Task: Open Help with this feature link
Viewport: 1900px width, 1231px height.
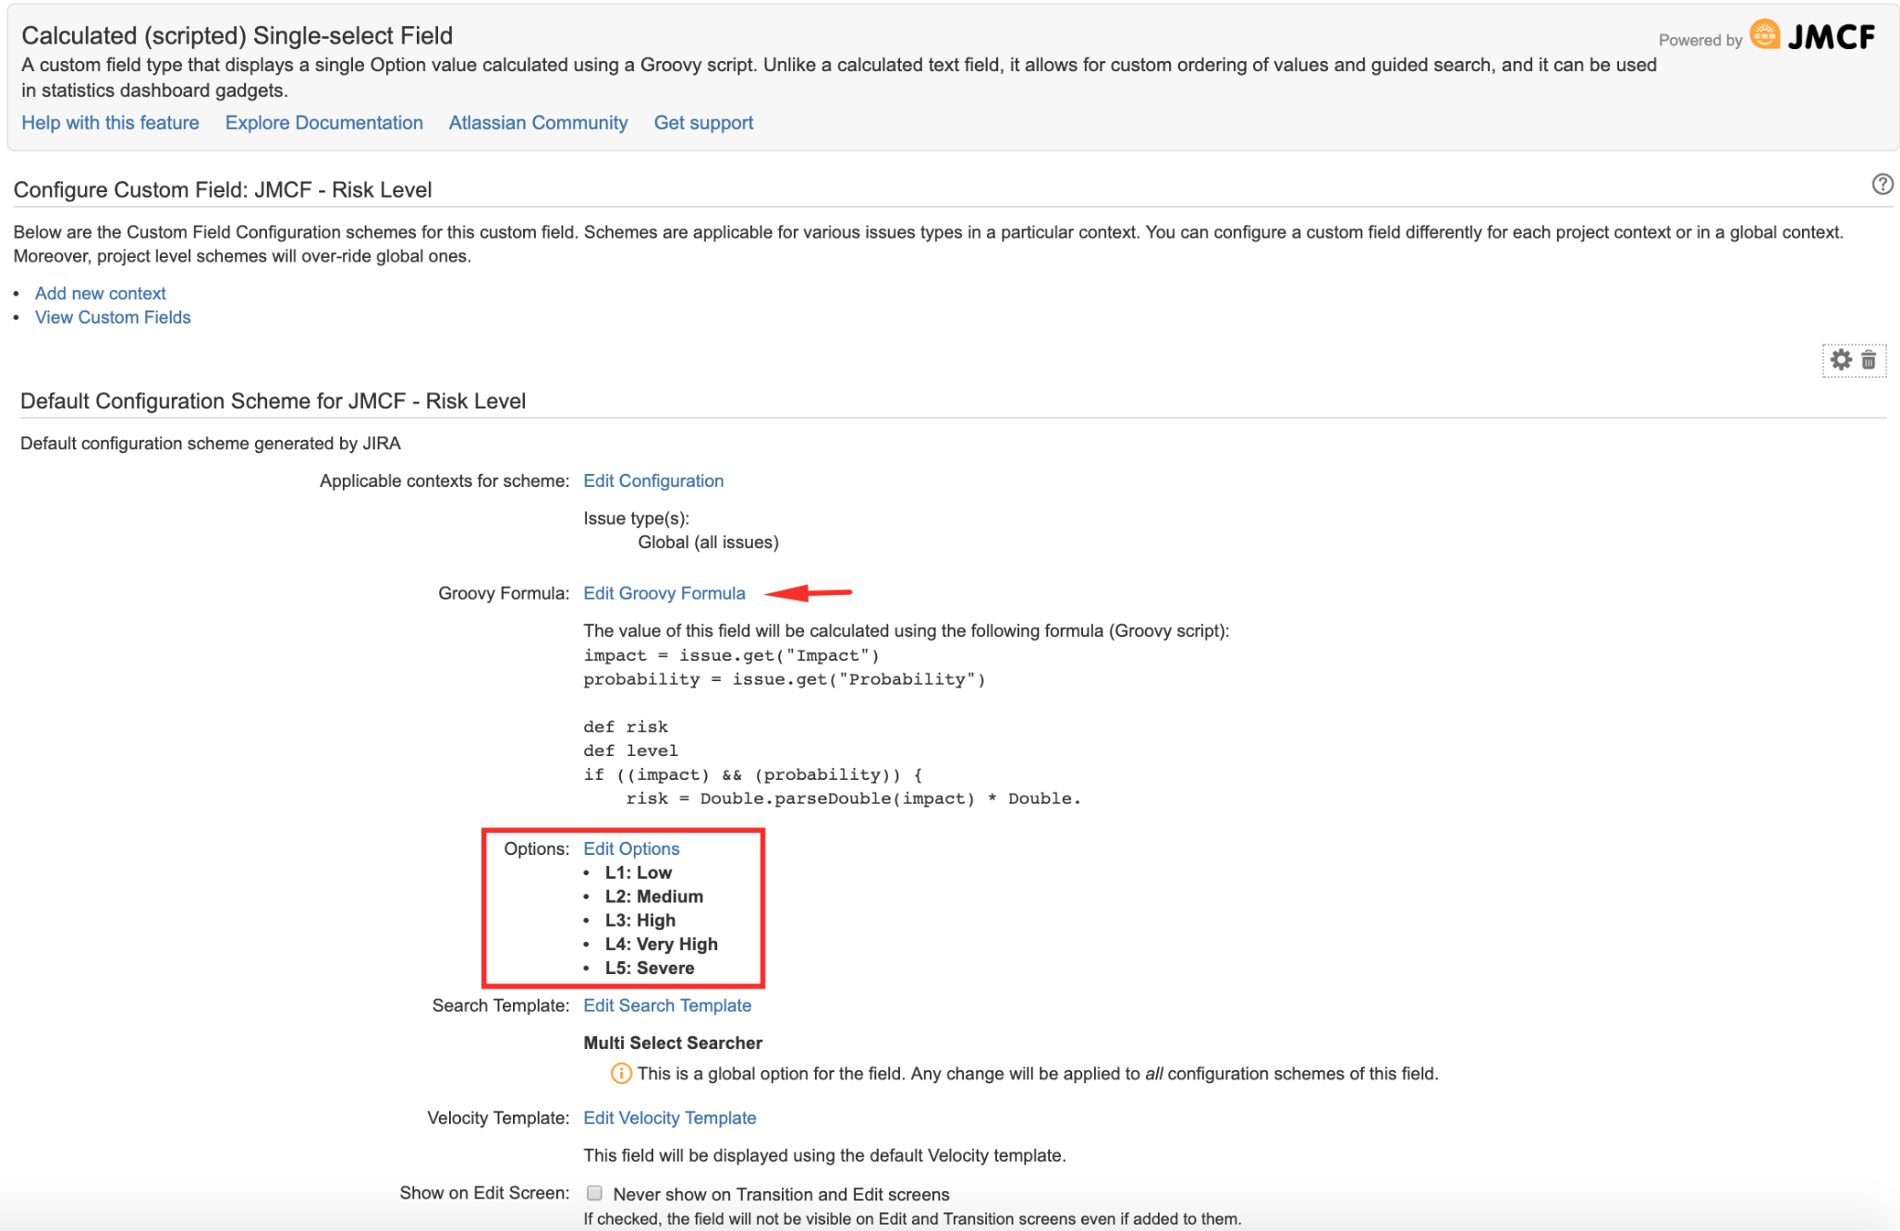Action: [x=110, y=123]
